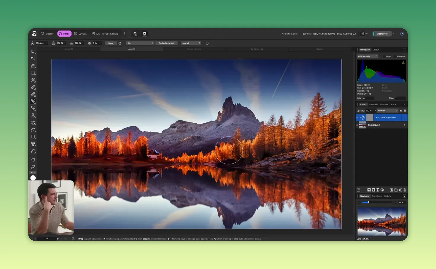Open the layer settings gear icon
Image resolution: width=436 pixels, height=269 pixels.
click(x=401, y=111)
